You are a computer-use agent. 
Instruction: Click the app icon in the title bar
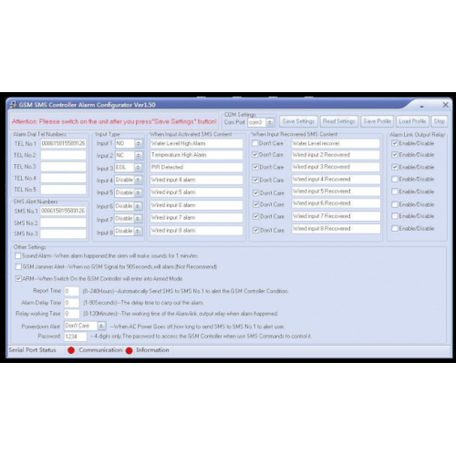click(13, 105)
